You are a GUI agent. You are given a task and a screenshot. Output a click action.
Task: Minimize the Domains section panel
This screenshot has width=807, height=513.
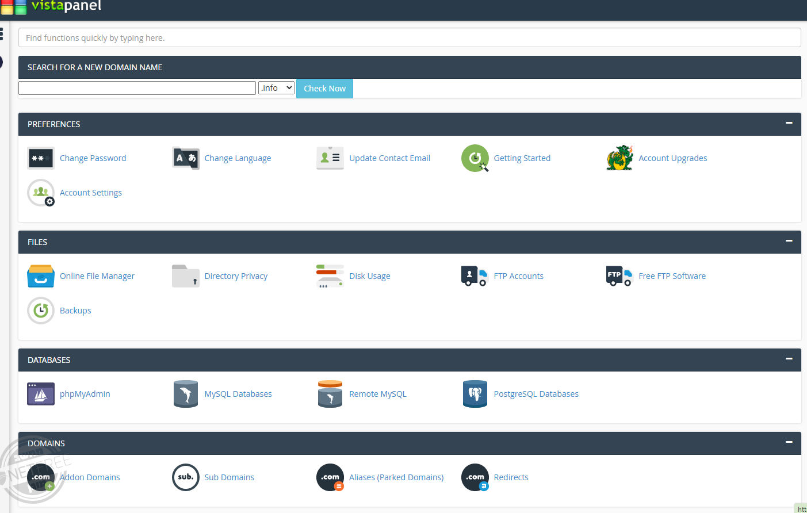tap(789, 442)
